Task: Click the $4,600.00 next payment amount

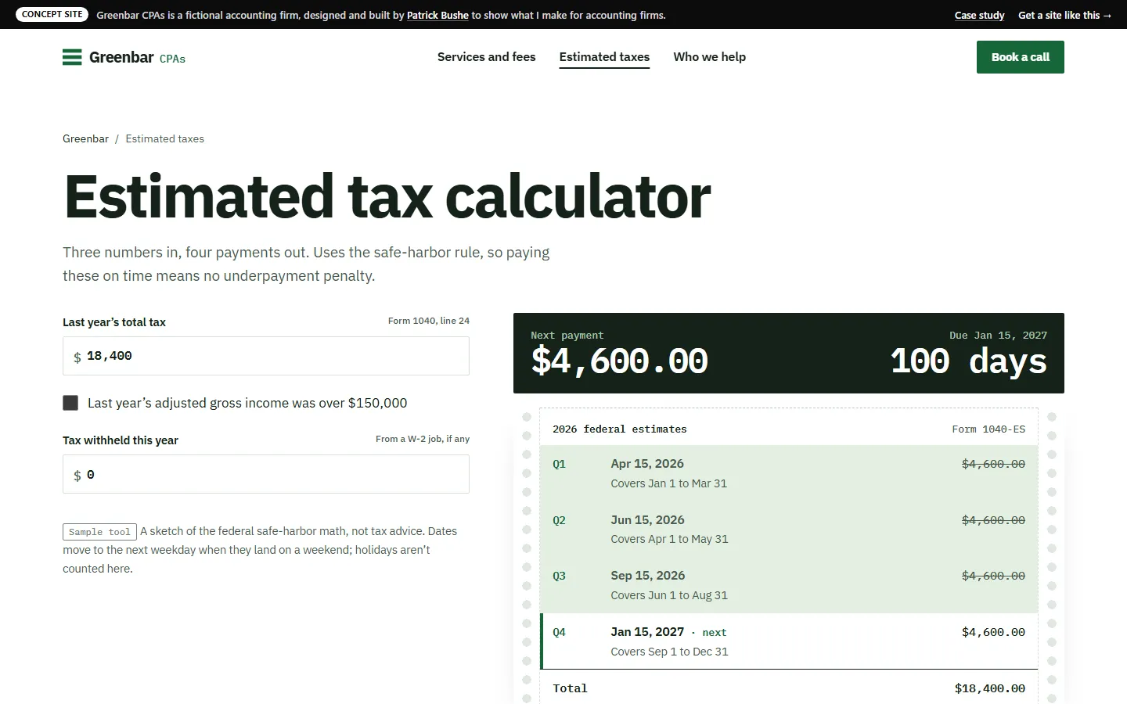Action: tap(619, 361)
